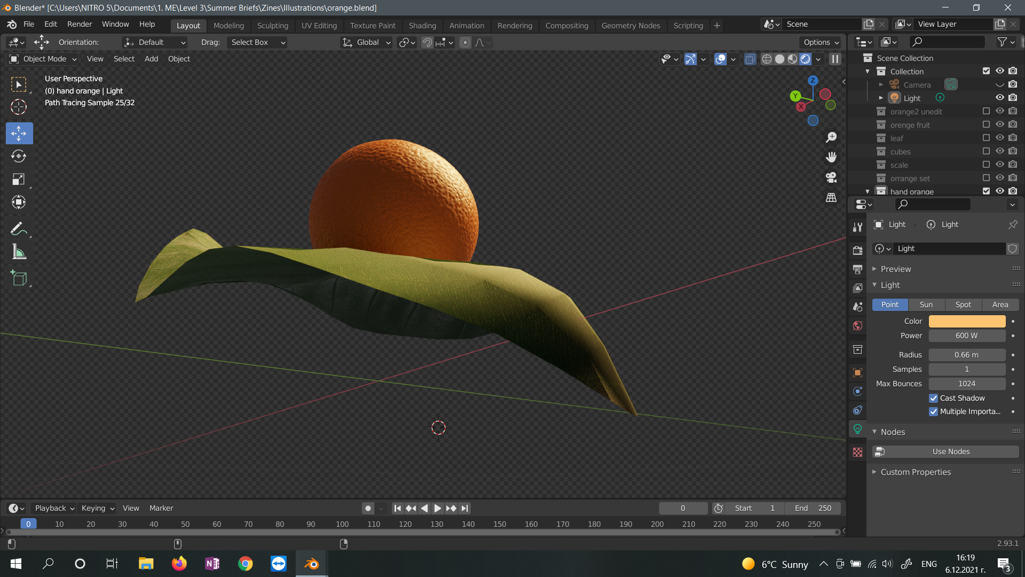Image resolution: width=1025 pixels, height=577 pixels.
Task: Select the Scale tool in toolbar
Action: [x=19, y=179]
